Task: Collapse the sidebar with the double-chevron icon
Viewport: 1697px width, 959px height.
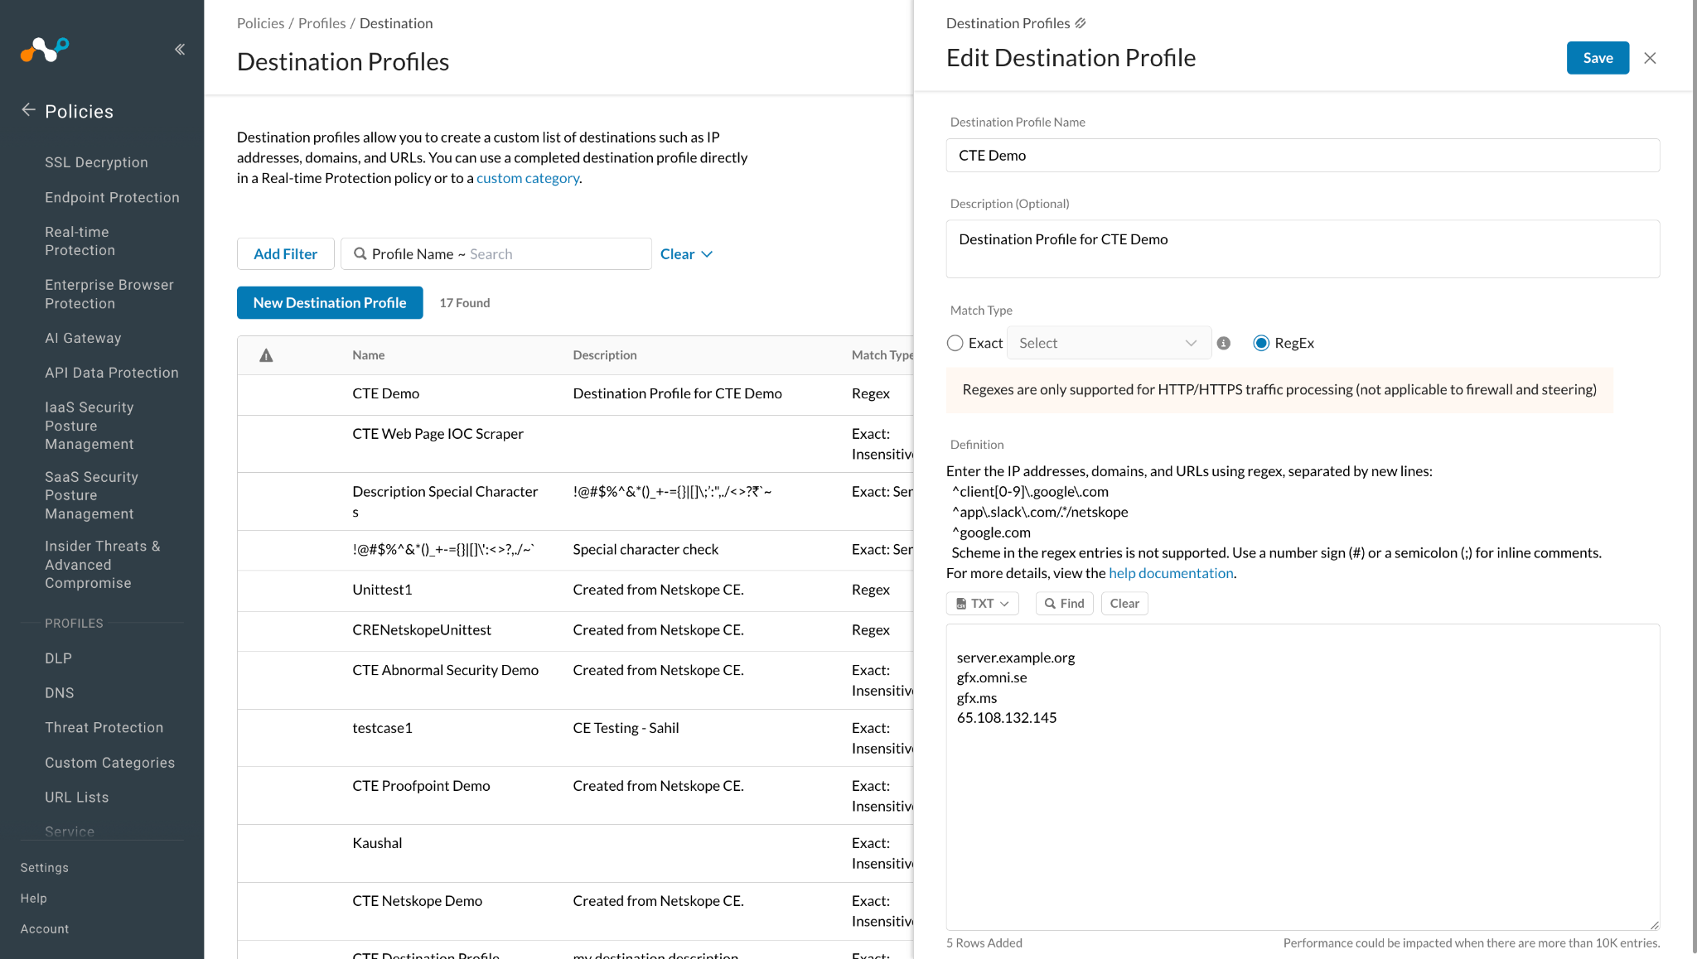Action: click(x=180, y=50)
